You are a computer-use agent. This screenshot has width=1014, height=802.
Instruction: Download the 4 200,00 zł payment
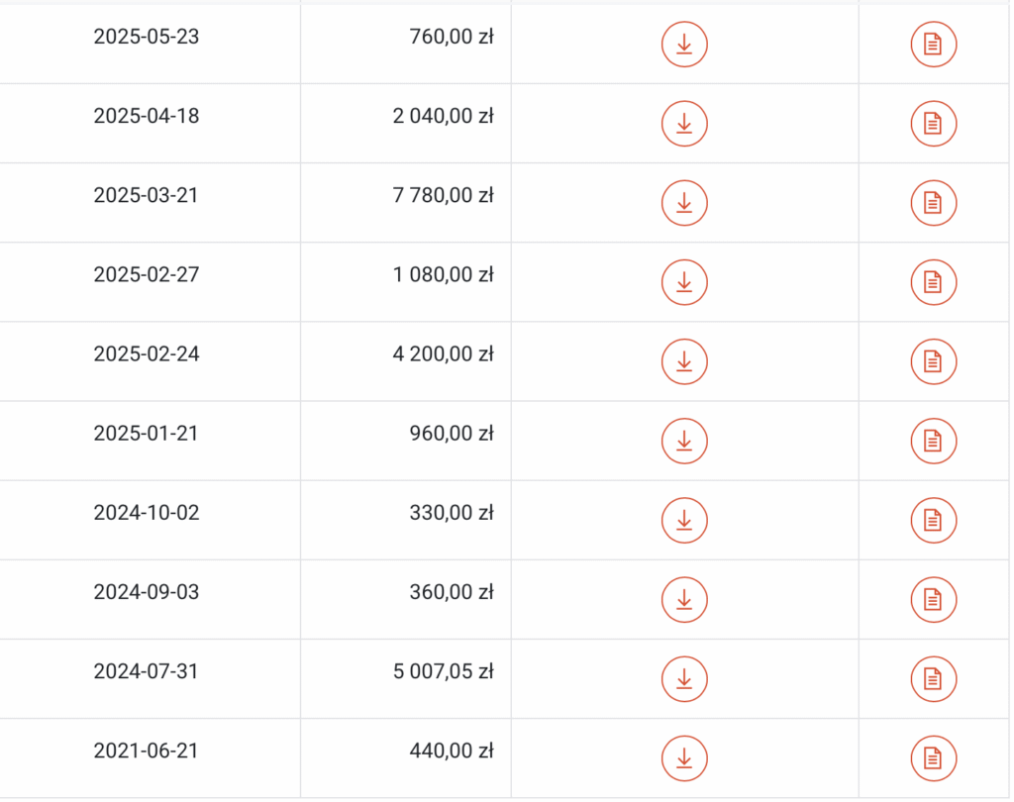pyautogui.click(x=684, y=361)
